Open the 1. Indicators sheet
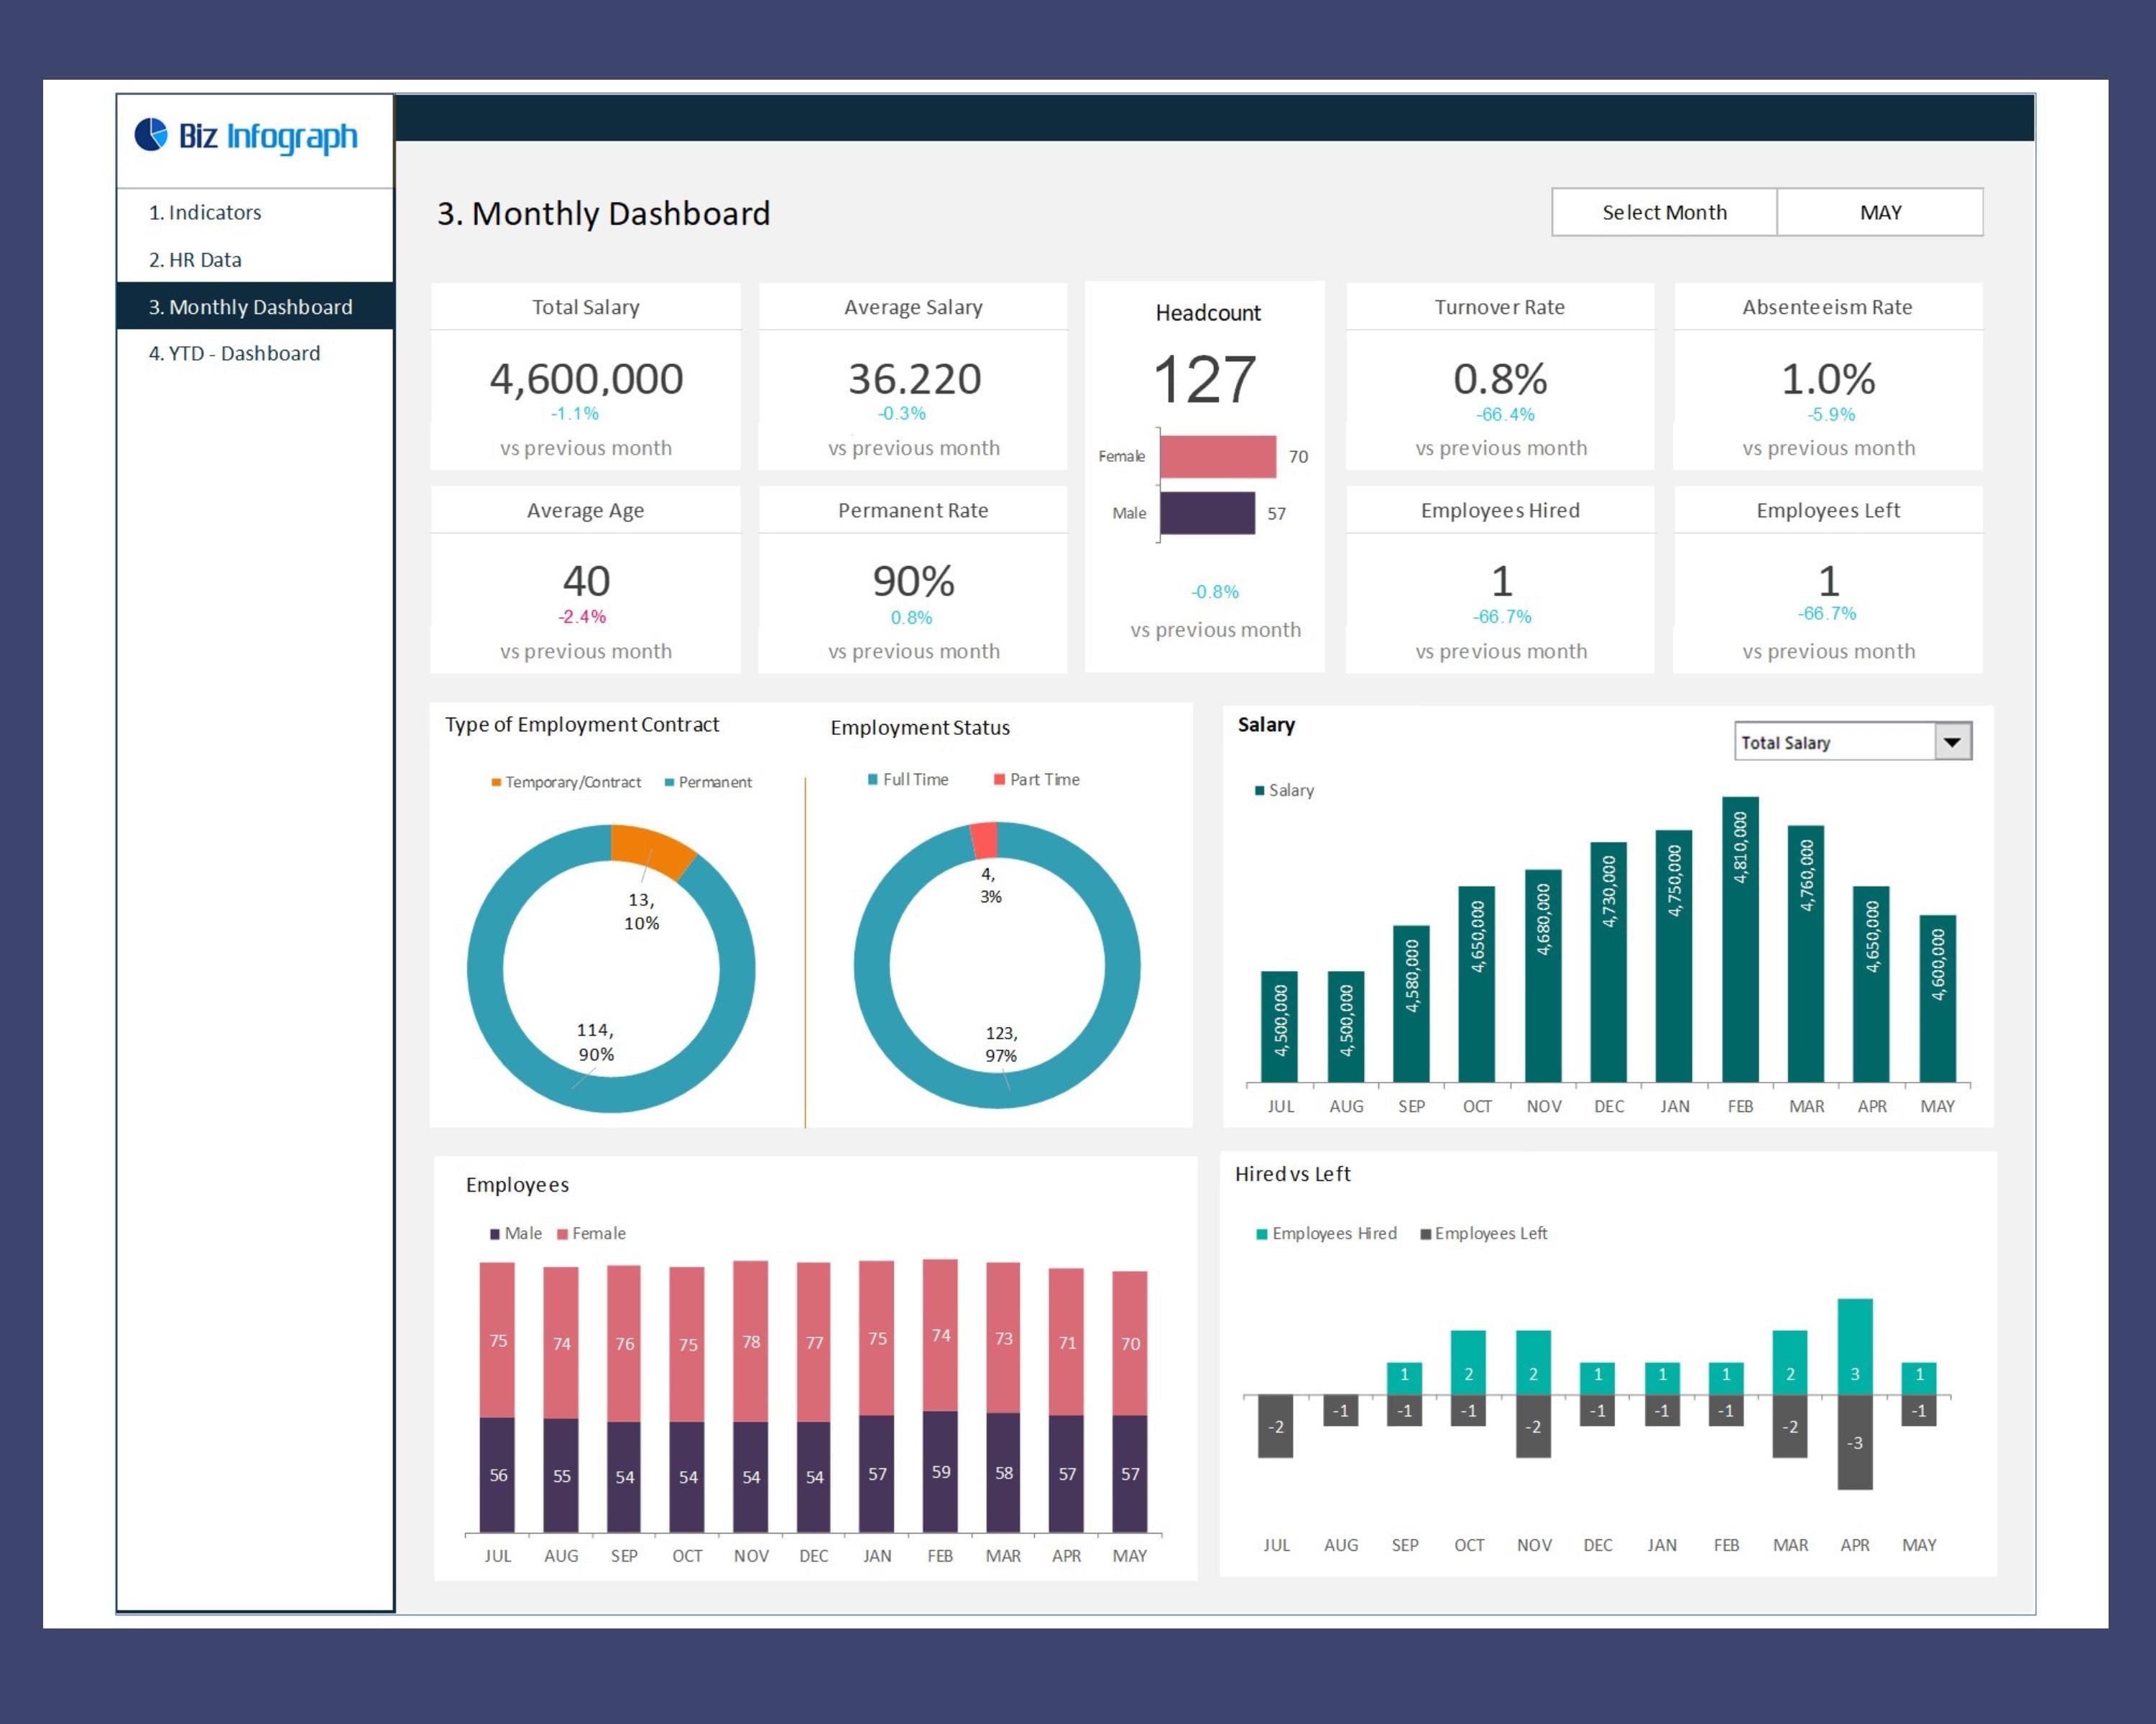2156x1724 pixels. point(205,212)
